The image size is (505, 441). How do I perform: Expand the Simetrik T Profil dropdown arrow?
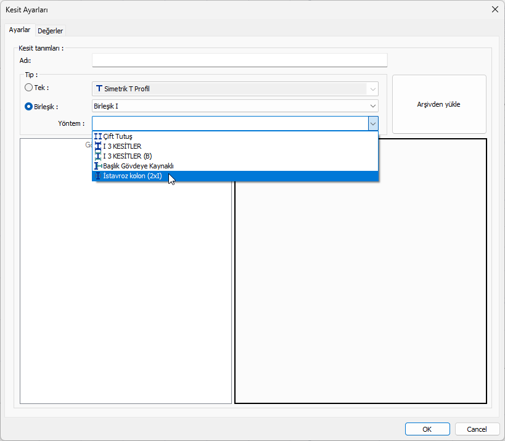372,89
